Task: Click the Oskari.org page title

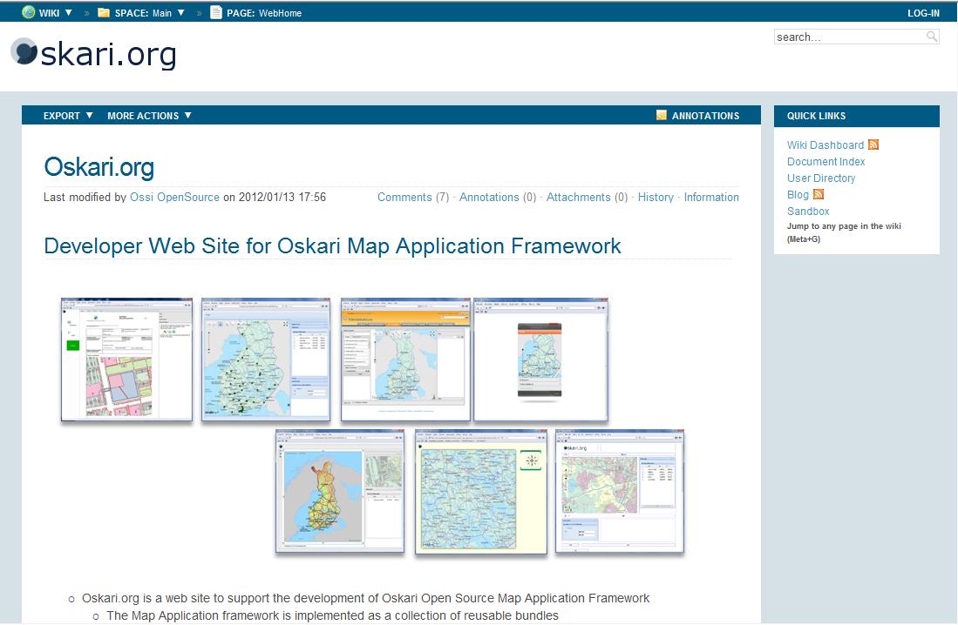Action: (x=99, y=166)
